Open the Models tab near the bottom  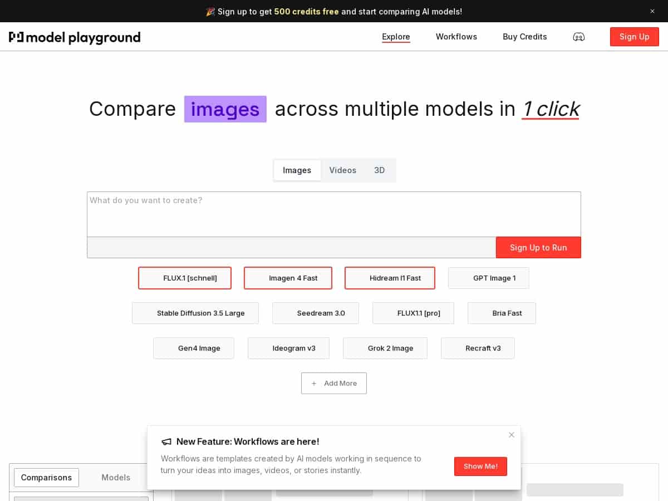point(116,478)
